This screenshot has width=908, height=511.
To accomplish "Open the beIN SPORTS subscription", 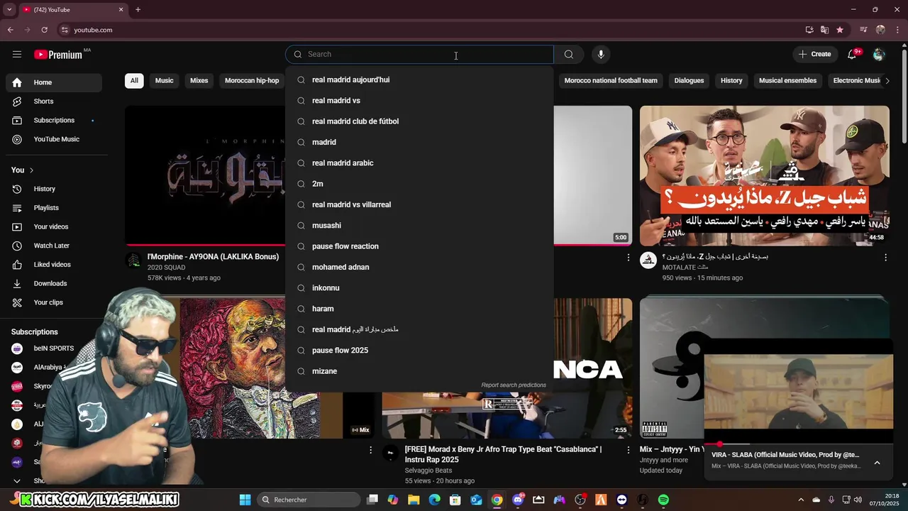I will [x=54, y=348].
